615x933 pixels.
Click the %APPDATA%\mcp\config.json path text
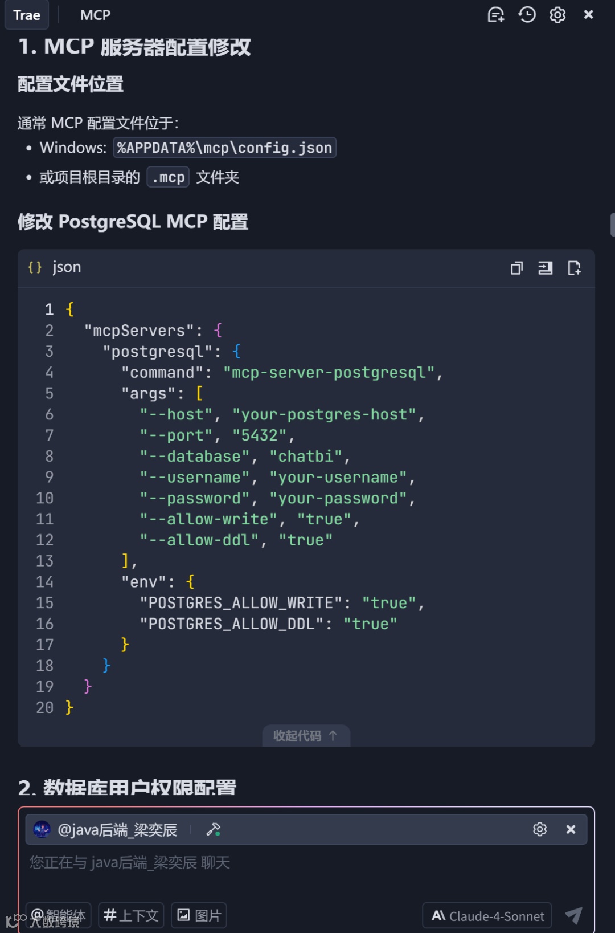225,148
